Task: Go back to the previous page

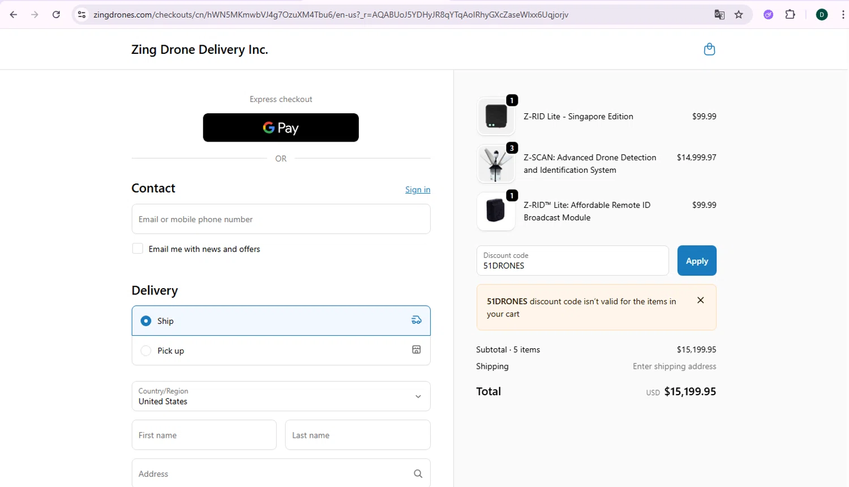Action: tap(14, 15)
